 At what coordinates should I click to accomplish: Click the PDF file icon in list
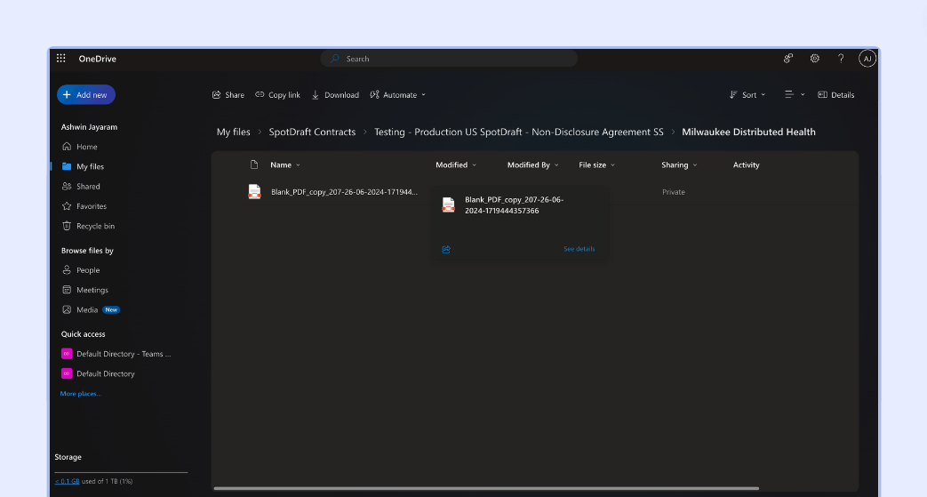tap(254, 192)
